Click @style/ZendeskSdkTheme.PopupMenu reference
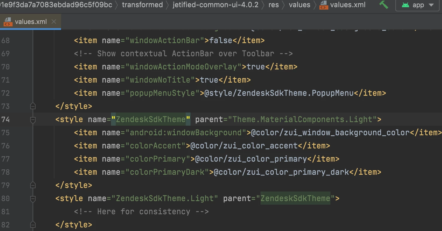Screen dimensions: 442x231 (x=279, y=93)
